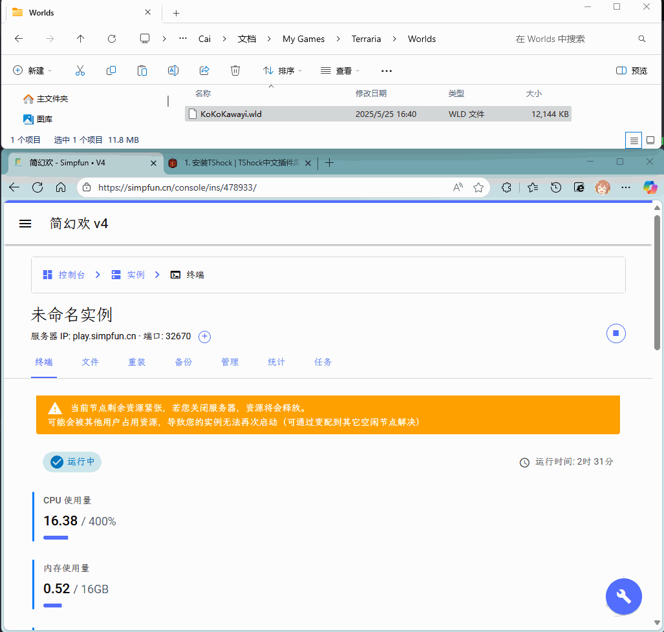Viewport: 664px width, 632px height.
Task: Open a new browser tab in Edge
Action: pyautogui.click(x=330, y=163)
